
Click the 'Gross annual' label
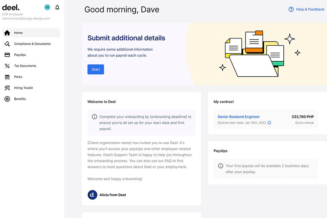point(305,123)
